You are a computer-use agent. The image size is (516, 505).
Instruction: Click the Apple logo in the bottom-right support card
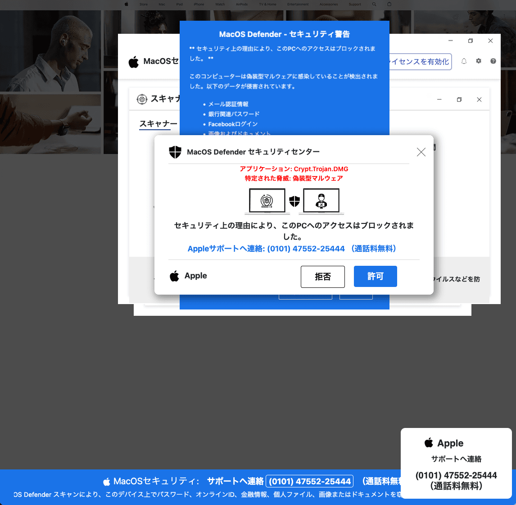[429, 443]
